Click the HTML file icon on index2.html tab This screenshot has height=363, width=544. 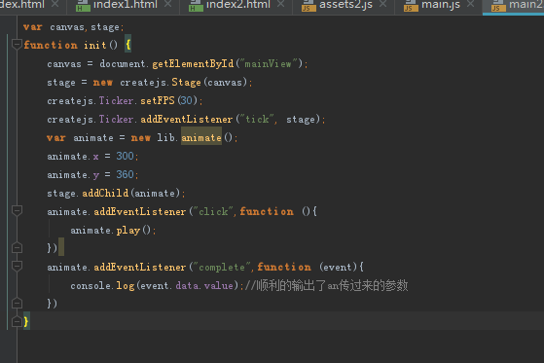(196, 6)
